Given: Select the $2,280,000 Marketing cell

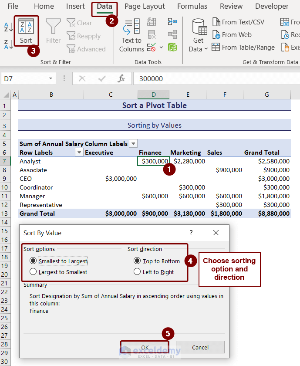Looking at the screenshot, I should pyautogui.click(x=188, y=161).
